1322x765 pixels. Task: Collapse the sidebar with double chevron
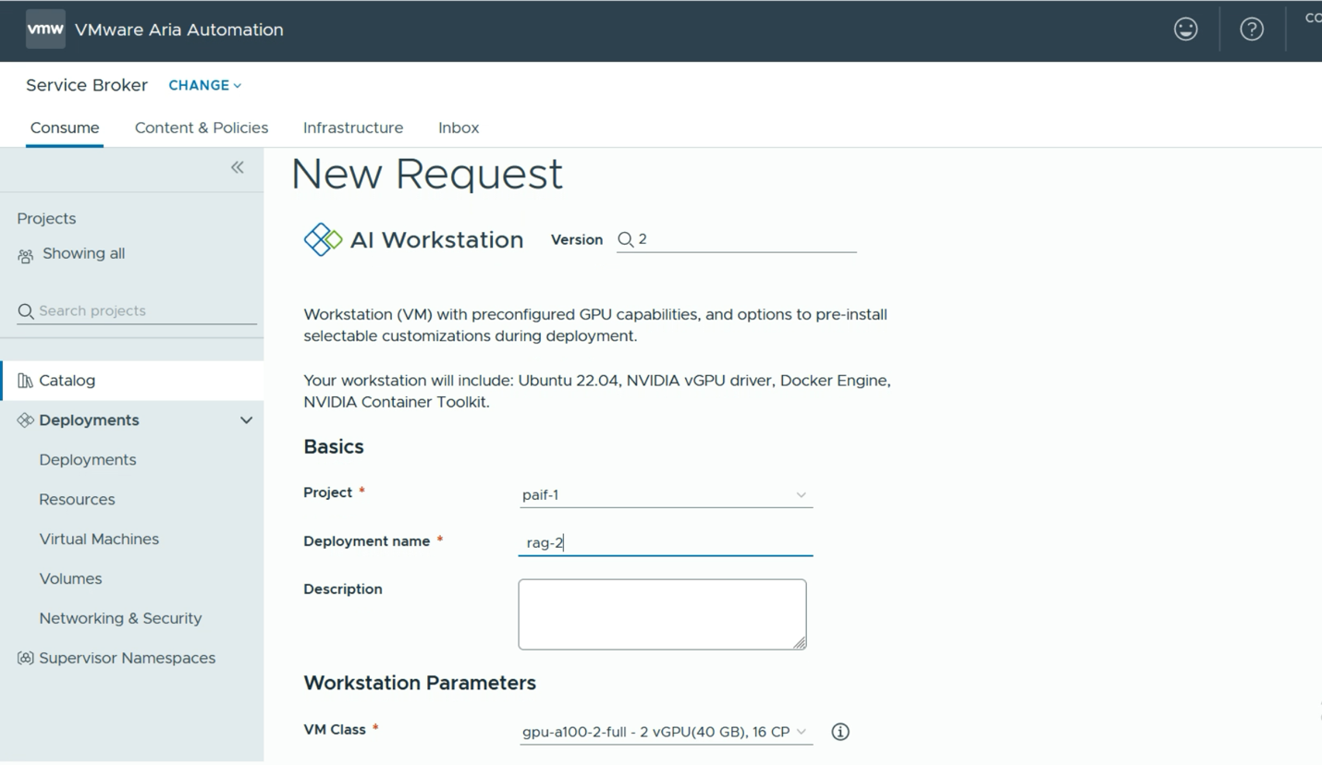[x=238, y=167]
